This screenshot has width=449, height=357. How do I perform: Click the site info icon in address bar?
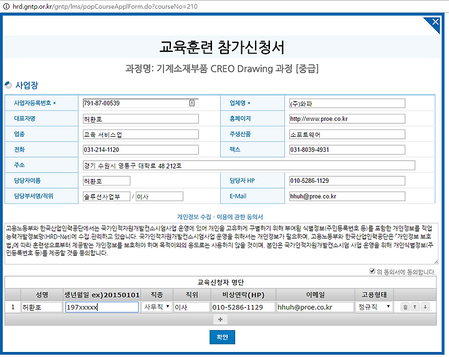[6, 6]
